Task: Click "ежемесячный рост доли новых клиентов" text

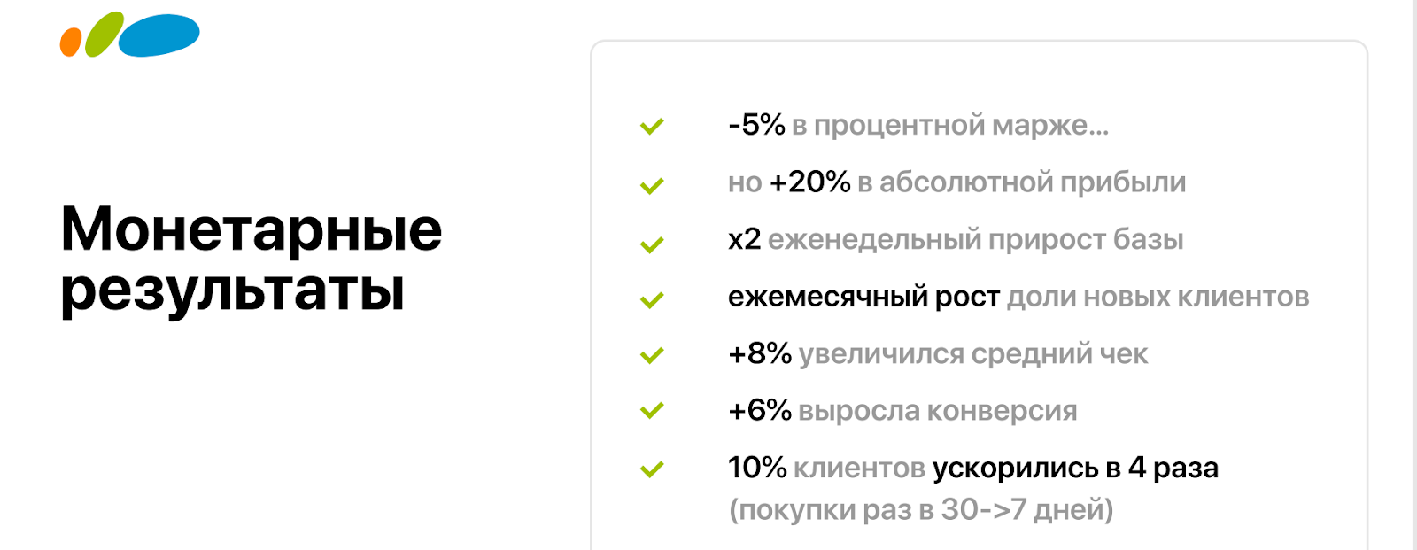Action: click(x=1018, y=297)
